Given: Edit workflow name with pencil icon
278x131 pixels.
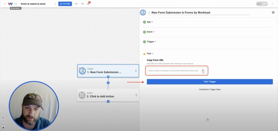Looking at the screenshot, I should [x=55, y=4].
